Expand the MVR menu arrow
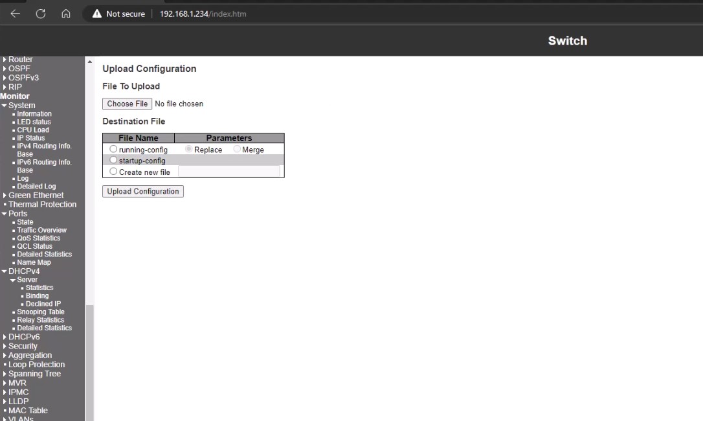Image resolution: width=703 pixels, height=421 pixels. [x=5, y=383]
